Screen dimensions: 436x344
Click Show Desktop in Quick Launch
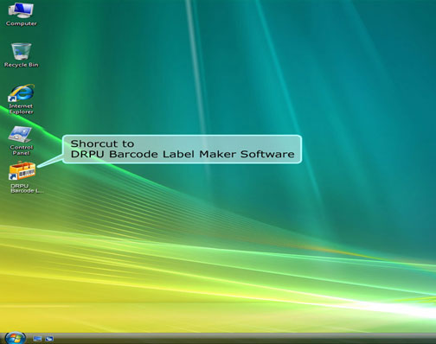click(x=37, y=339)
